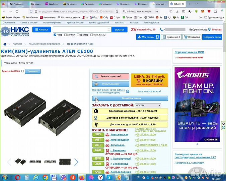
Task: Open the Firefox hamburger menu
Action: pos(222,11)
